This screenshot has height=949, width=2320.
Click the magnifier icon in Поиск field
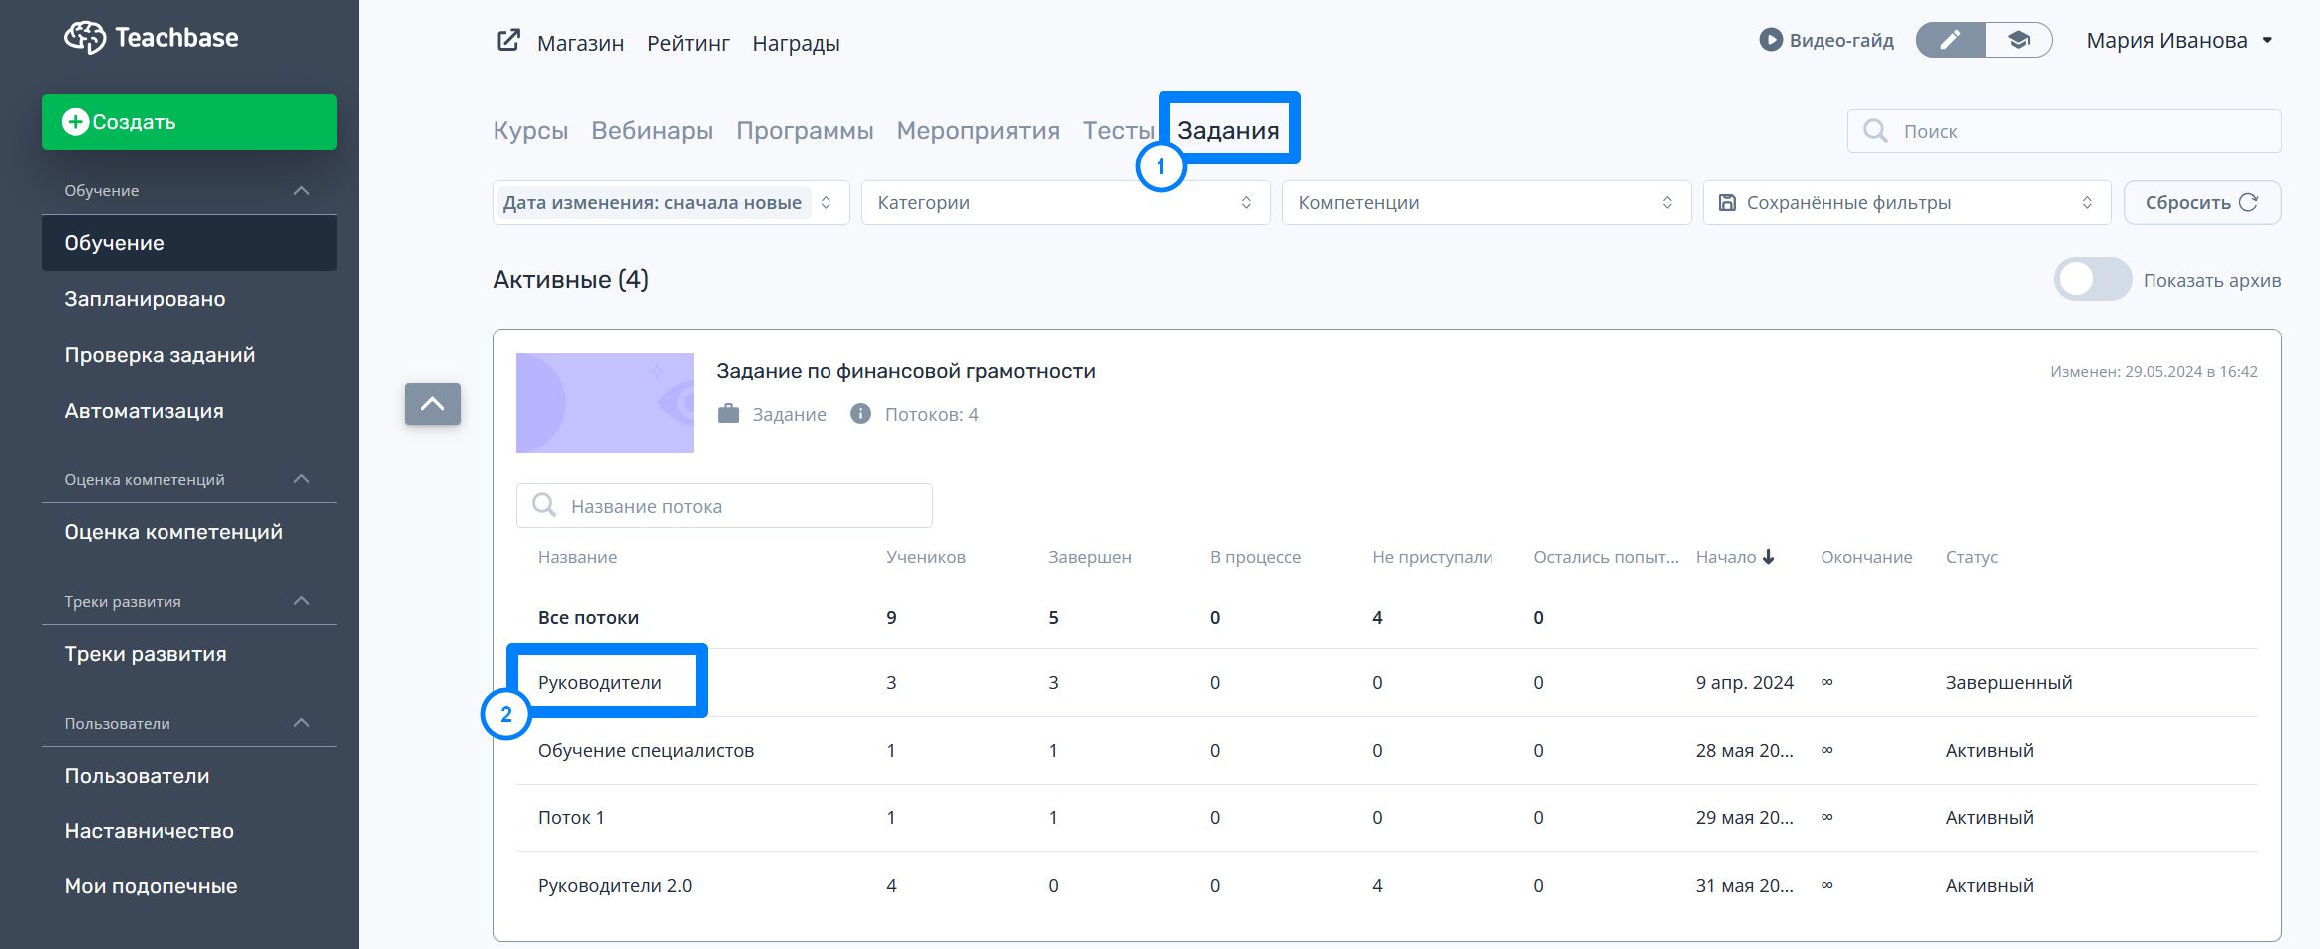point(1875,131)
